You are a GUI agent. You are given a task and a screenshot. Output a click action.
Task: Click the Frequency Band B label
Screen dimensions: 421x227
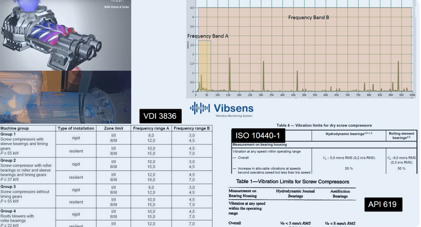tap(309, 17)
